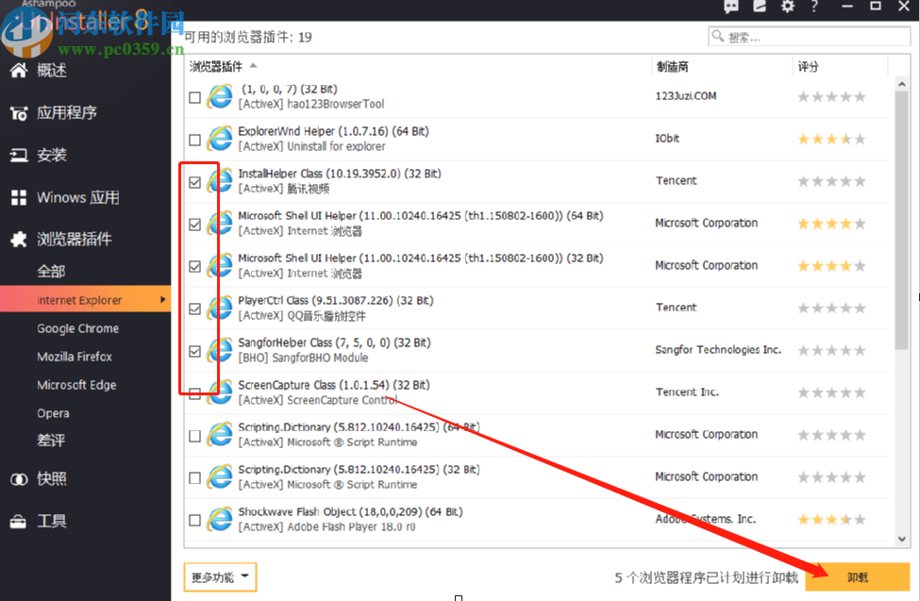This screenshot has width=920, height=601.
Task: Click the news note icon in title bar
Action: tap(760, 7)
